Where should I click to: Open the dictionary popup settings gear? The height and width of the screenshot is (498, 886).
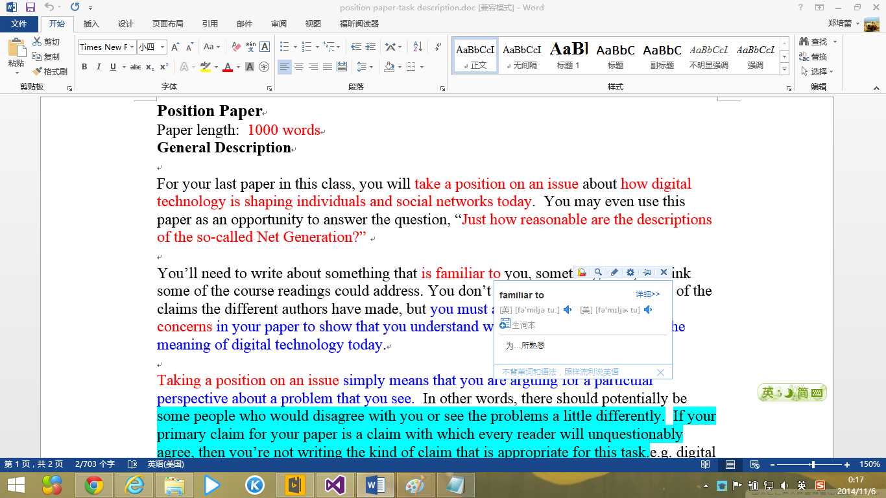point(630,272)
